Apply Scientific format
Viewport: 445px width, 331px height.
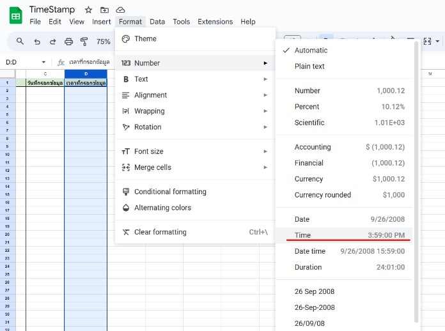[x=344, y=123]
